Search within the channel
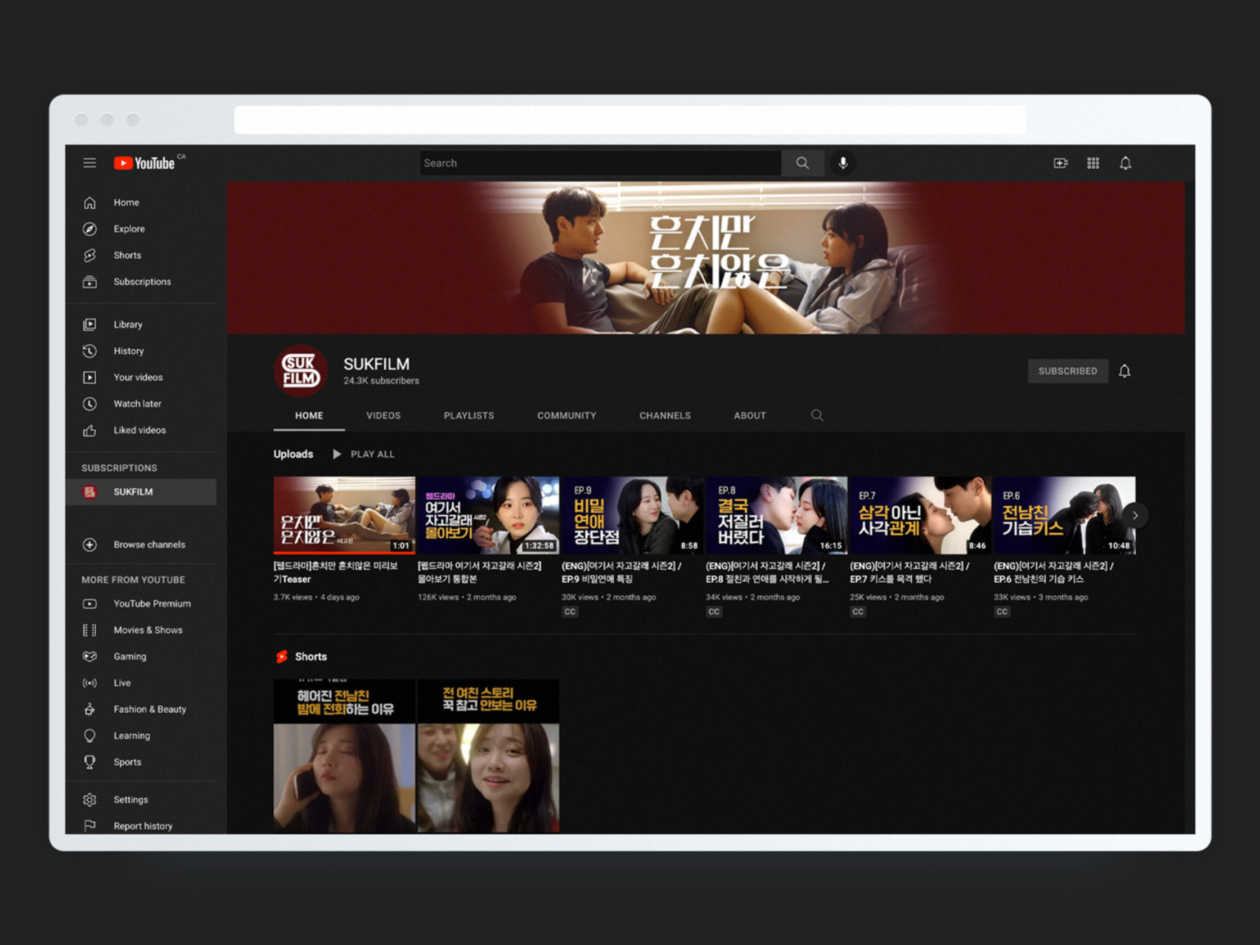 coord(817,415)
